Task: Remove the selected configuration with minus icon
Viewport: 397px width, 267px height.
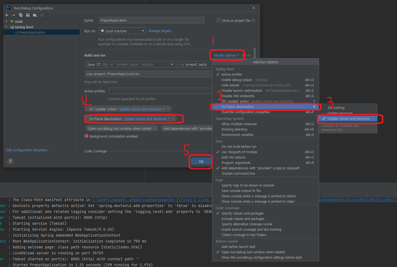Action: [x=14, y=15]
